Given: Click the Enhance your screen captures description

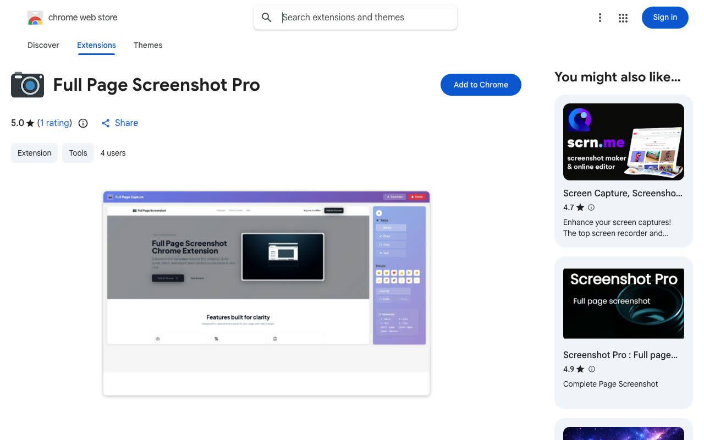Looking at the screenshot, I should pyautogui.click(x=617, y=228).
